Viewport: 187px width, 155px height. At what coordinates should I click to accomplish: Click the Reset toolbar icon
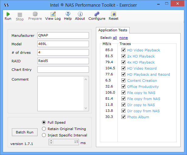[x=114, y=14]
